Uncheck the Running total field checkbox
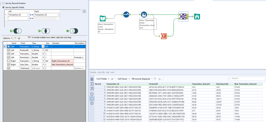Image resolution: width=266 pixels, height=122 pixels. [9, 57]
